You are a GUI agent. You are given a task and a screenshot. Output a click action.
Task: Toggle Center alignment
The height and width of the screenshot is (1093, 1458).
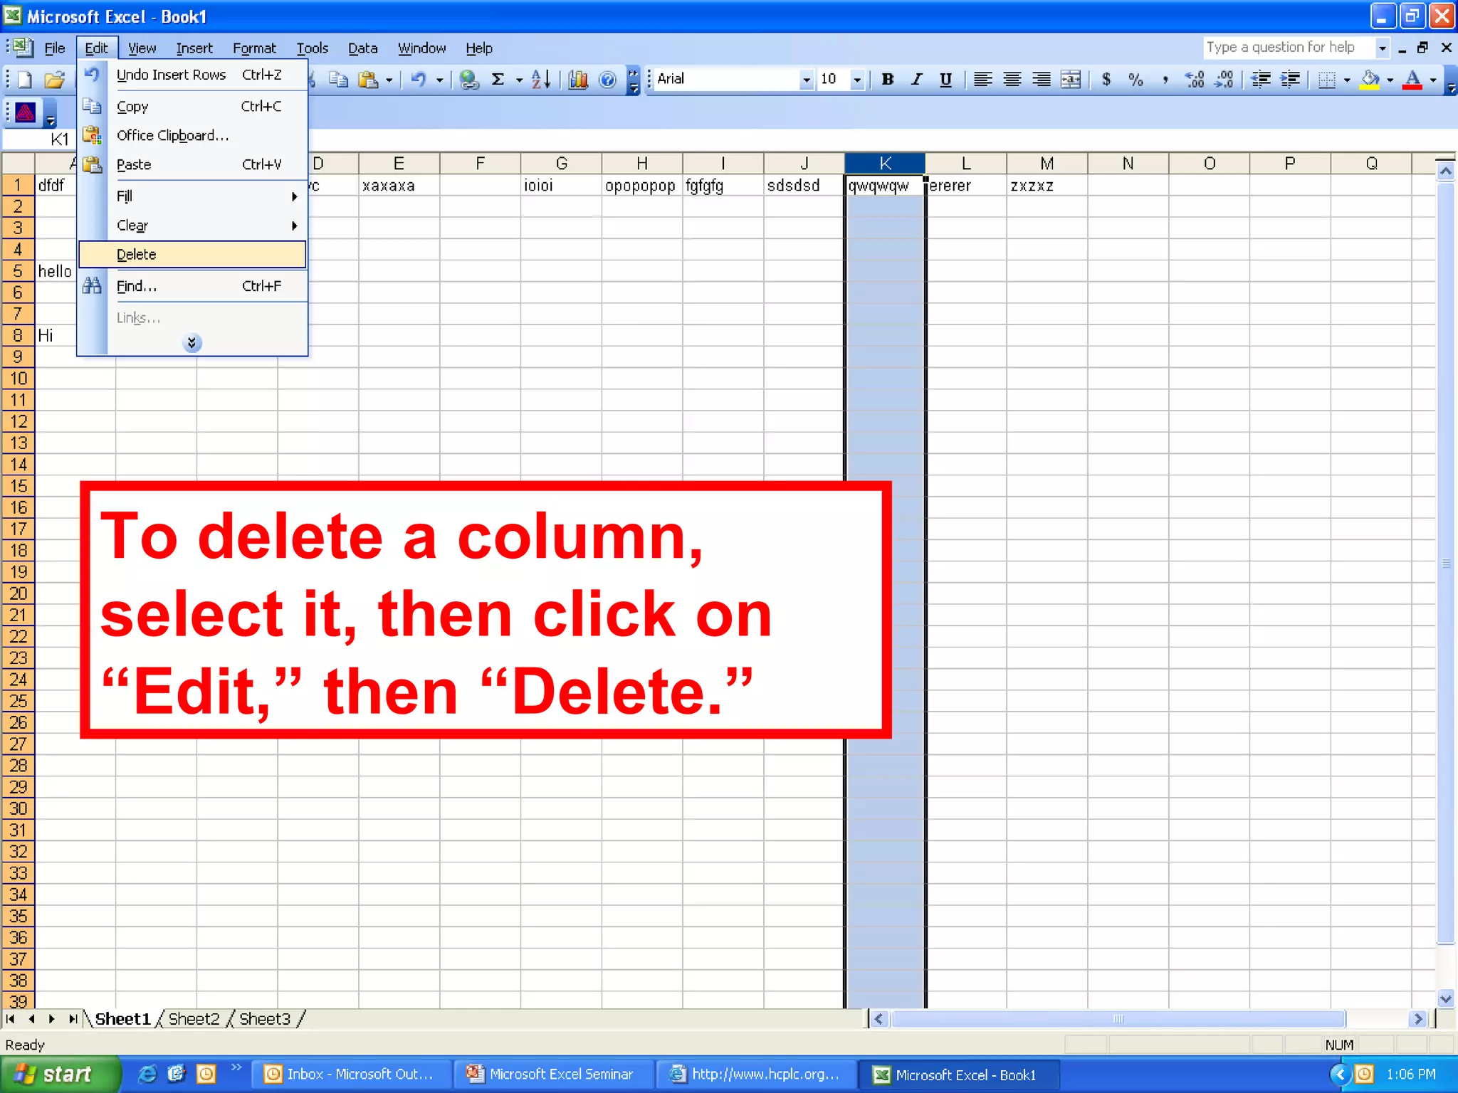click(1012, 80)
